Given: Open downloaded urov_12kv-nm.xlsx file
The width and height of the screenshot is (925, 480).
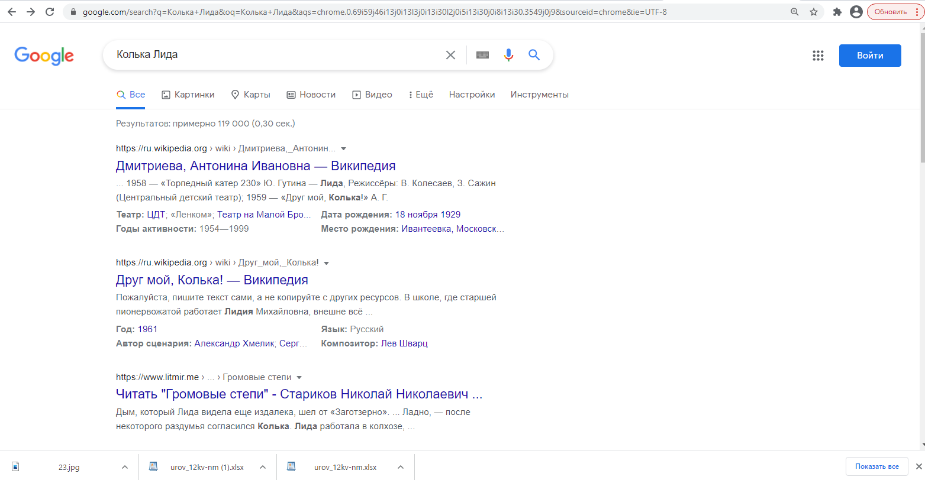Looking at the screenshot, I should (337, 467).
